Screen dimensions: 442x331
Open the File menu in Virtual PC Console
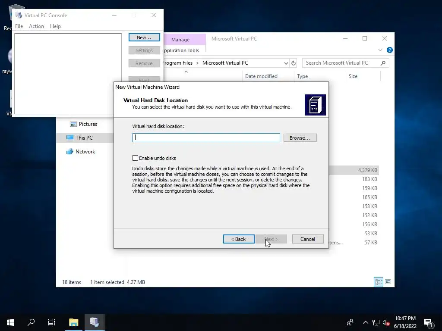[19, 26]
